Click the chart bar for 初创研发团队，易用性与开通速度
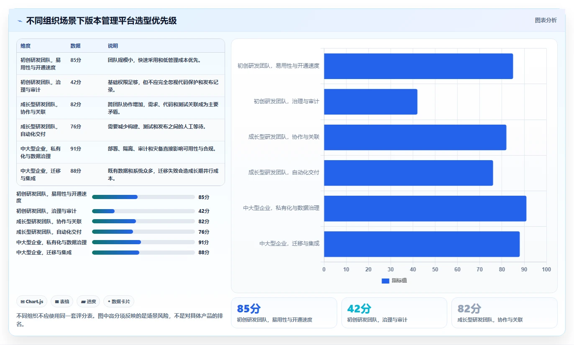Image resolution: width=574 pixels, height=345 pixels. click(x=418, y=66)
